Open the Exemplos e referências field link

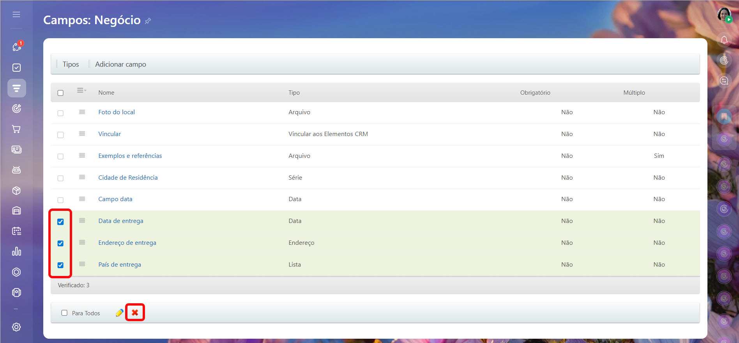point(130,156)
